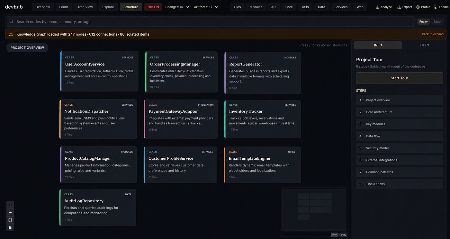The image size is (450, 239).
Task: Open the InventoryTracker card
Action: [x=263, y=119]
